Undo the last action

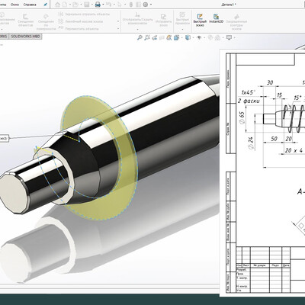(108, 5)
